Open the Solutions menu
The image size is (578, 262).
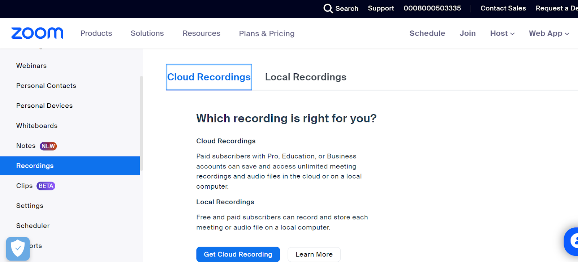(147, 33)
